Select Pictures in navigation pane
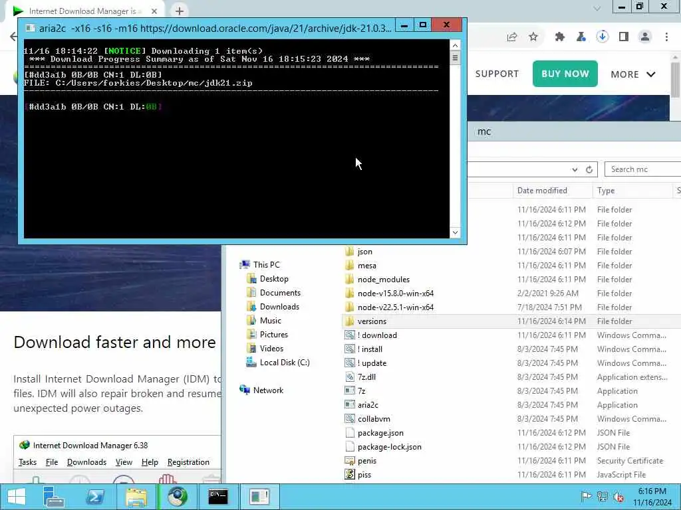The height and width of the screenshot is (510, 681). [273, 335]
